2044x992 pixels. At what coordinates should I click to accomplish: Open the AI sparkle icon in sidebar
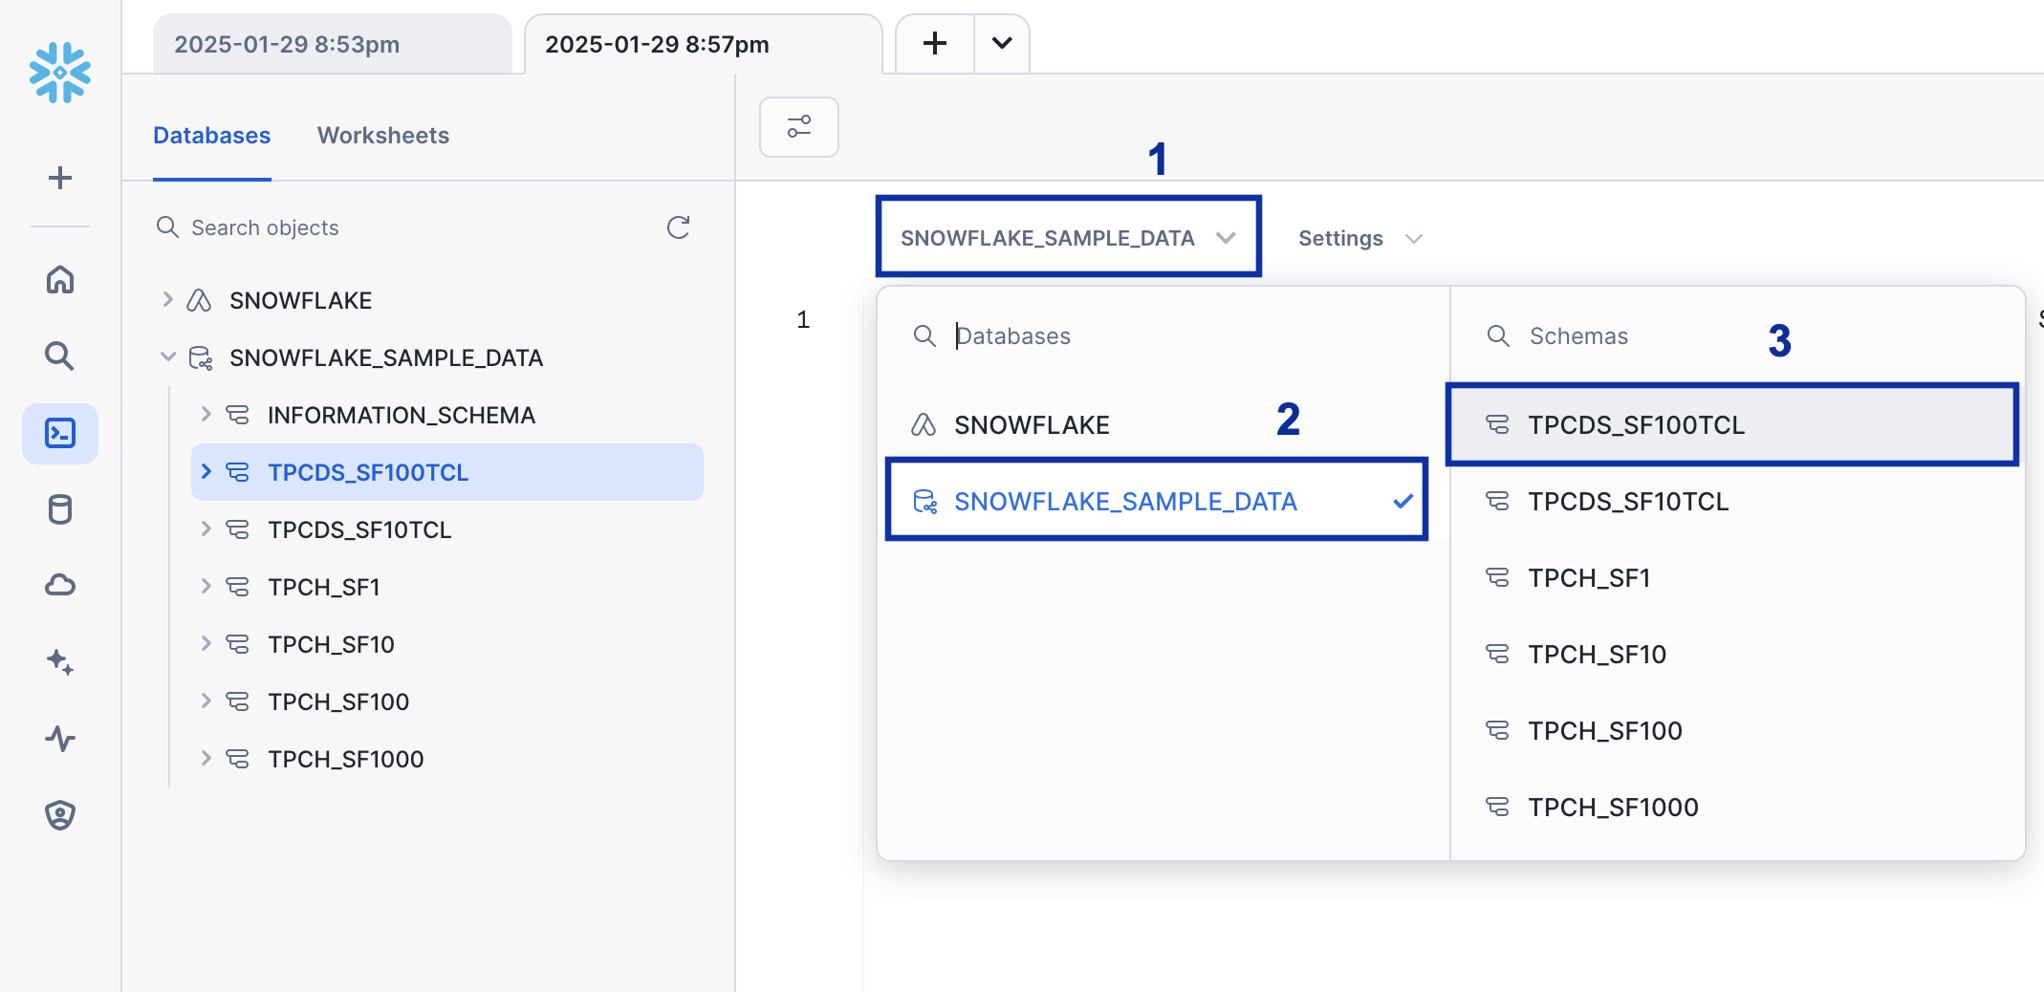60,661
